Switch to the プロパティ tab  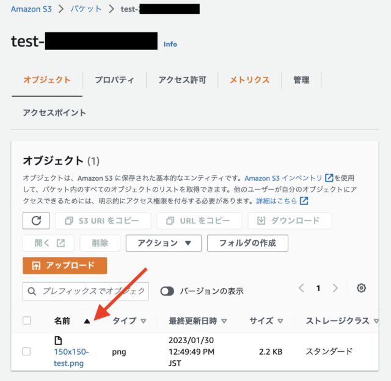pos(114,80)
